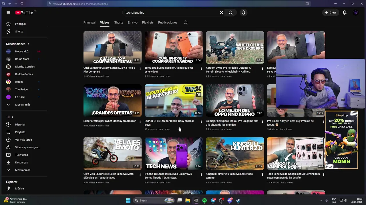Open Bruno Mars subscription

point(24,59)
